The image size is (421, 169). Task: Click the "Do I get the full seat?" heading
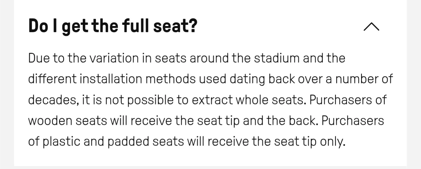(x=113, y=26)
